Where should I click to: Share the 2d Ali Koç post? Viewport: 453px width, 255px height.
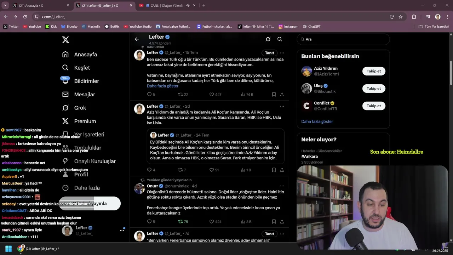click(x=282, y=170)
